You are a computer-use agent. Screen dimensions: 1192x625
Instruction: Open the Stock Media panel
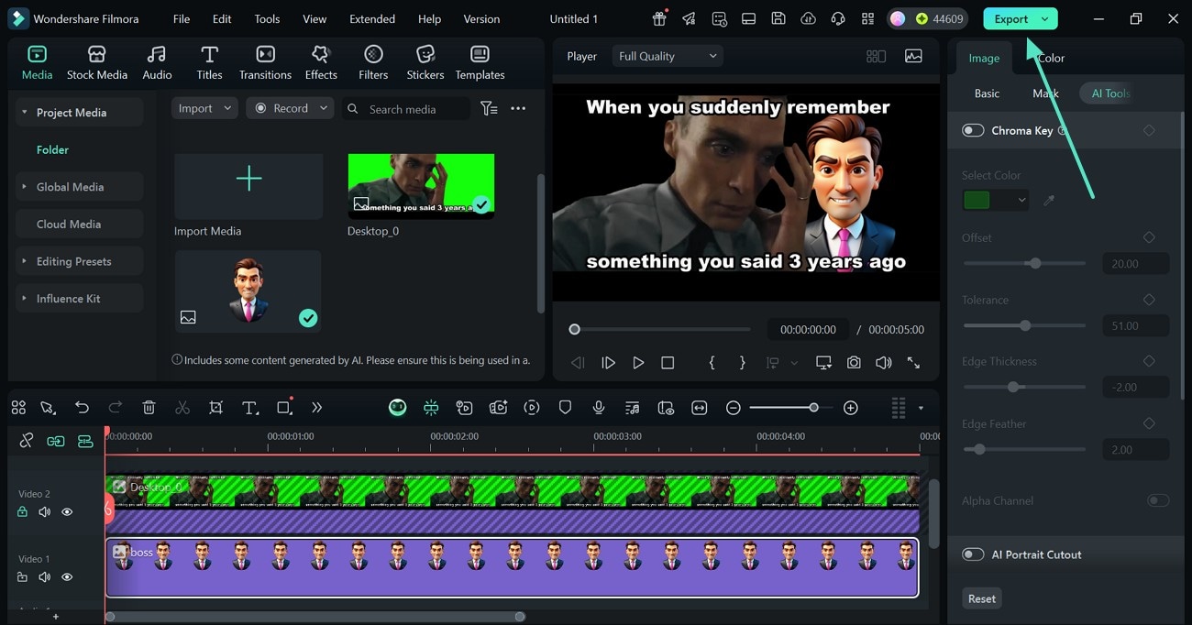tap(97, 63)
